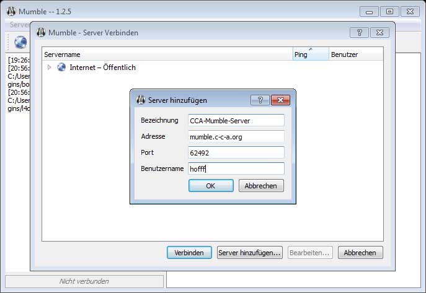Maximize the main Mumble window
The image size is (426, 293).
pos(389,12)
